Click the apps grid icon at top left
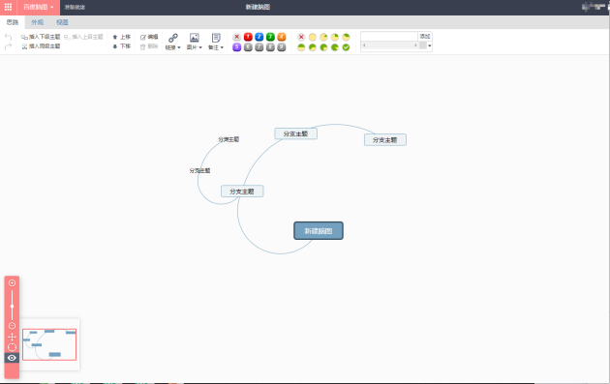 coord(8,7)
